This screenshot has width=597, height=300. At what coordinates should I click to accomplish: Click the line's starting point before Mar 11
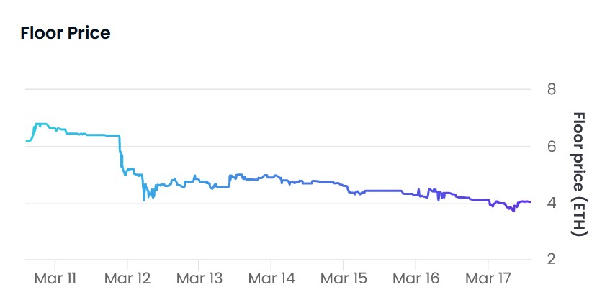click(26, 141)
